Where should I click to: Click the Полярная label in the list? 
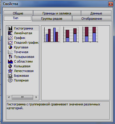pos(21,80)
